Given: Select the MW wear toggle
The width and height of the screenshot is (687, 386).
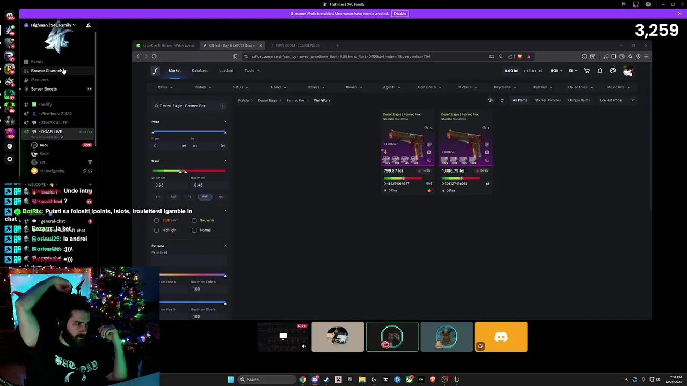Looking at the screenshot, I should tap(173, 197).
